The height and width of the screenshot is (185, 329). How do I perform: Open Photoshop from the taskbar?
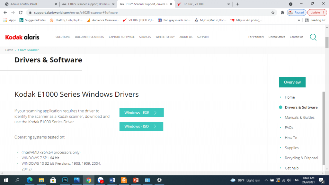65,180
